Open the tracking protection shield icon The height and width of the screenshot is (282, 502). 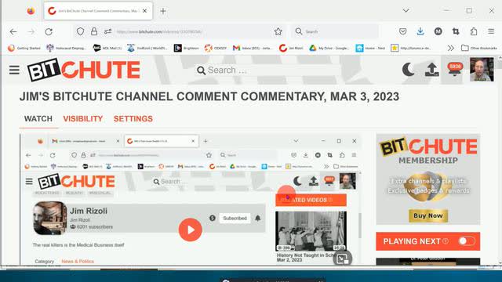click(x=80, y=31)
